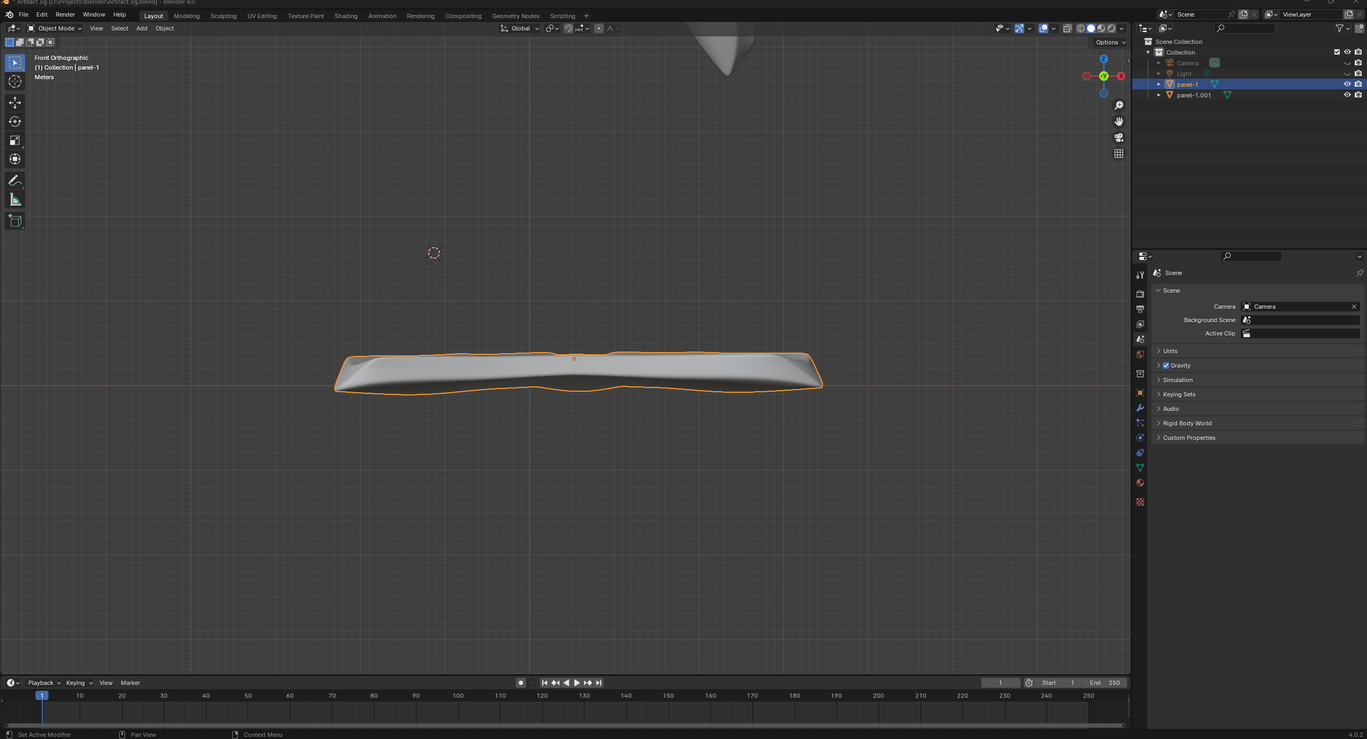Hide panel-1.001 in viewport

click(1347, 95)
